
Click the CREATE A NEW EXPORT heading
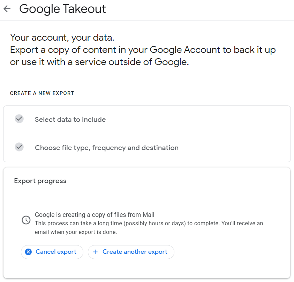click(42, 93)
